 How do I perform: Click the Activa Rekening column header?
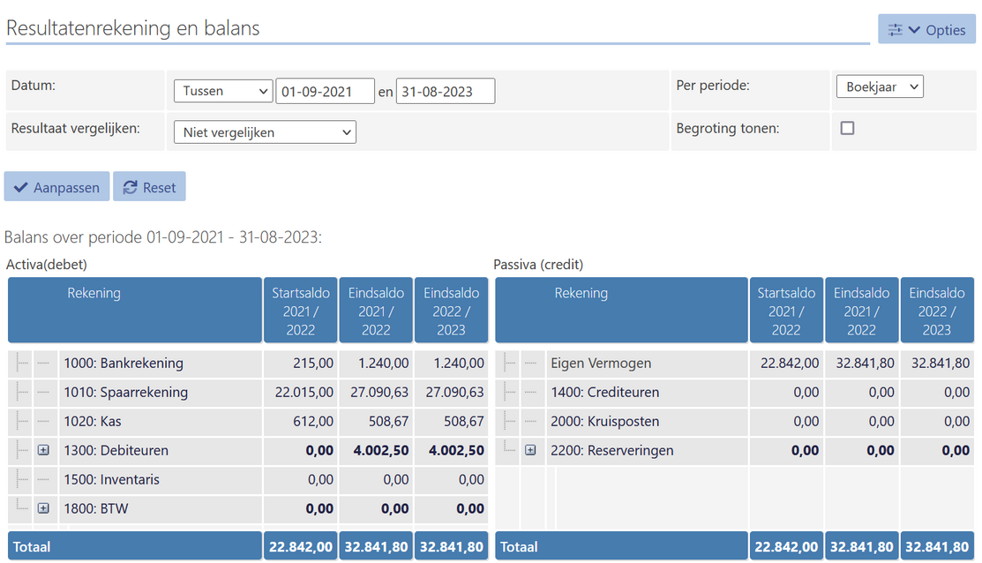click(94, 293)
